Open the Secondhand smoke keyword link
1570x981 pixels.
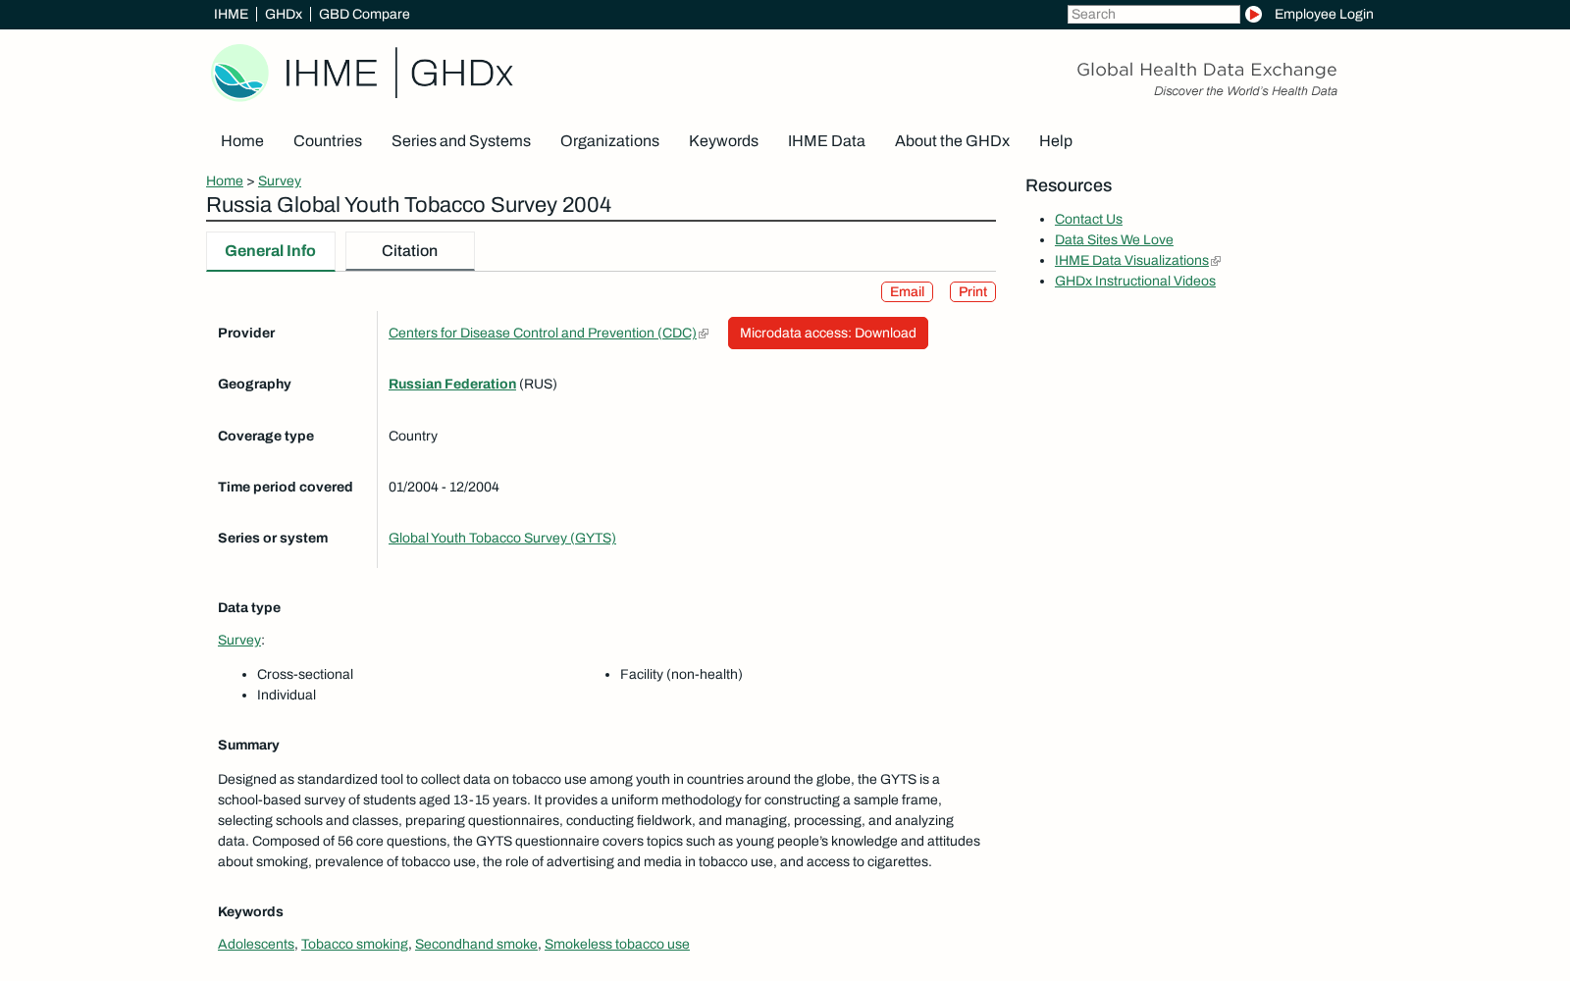point(476,945)
